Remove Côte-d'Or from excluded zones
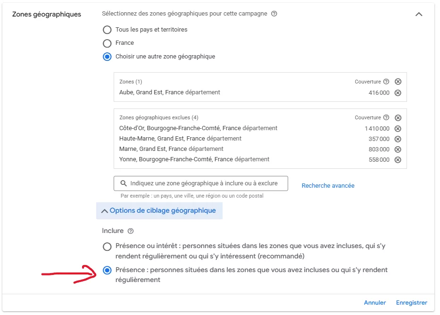Screen dimensions: 440x315 pyautogui.click(x=398, y=128)
